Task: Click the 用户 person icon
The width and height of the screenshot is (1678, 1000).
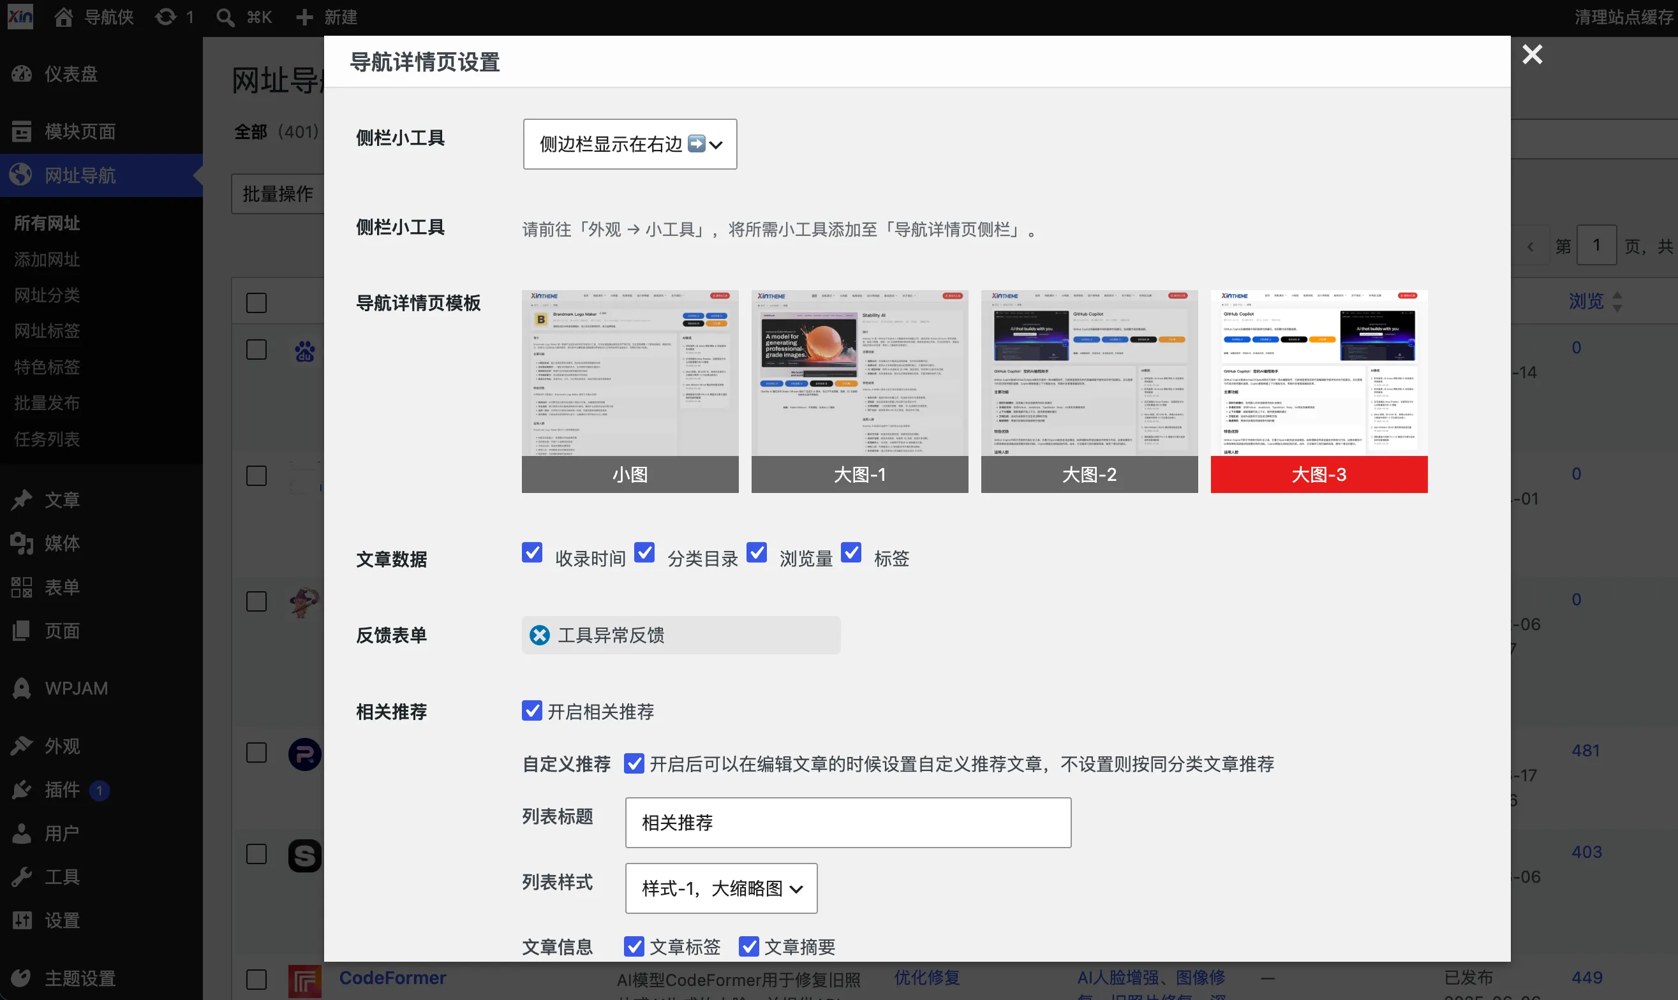Action: coord(22,834)
